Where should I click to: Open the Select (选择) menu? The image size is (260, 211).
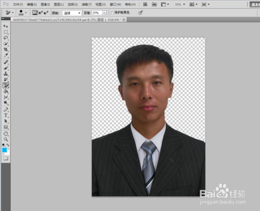(72, 4)
